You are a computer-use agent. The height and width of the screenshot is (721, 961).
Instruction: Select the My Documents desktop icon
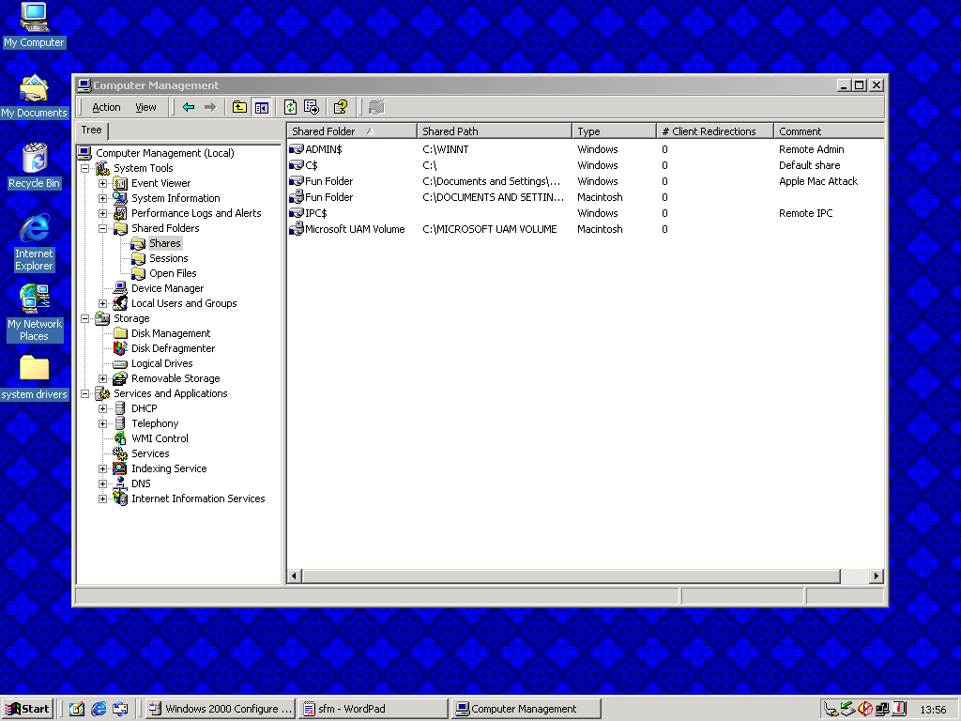[x=34, y=97]
